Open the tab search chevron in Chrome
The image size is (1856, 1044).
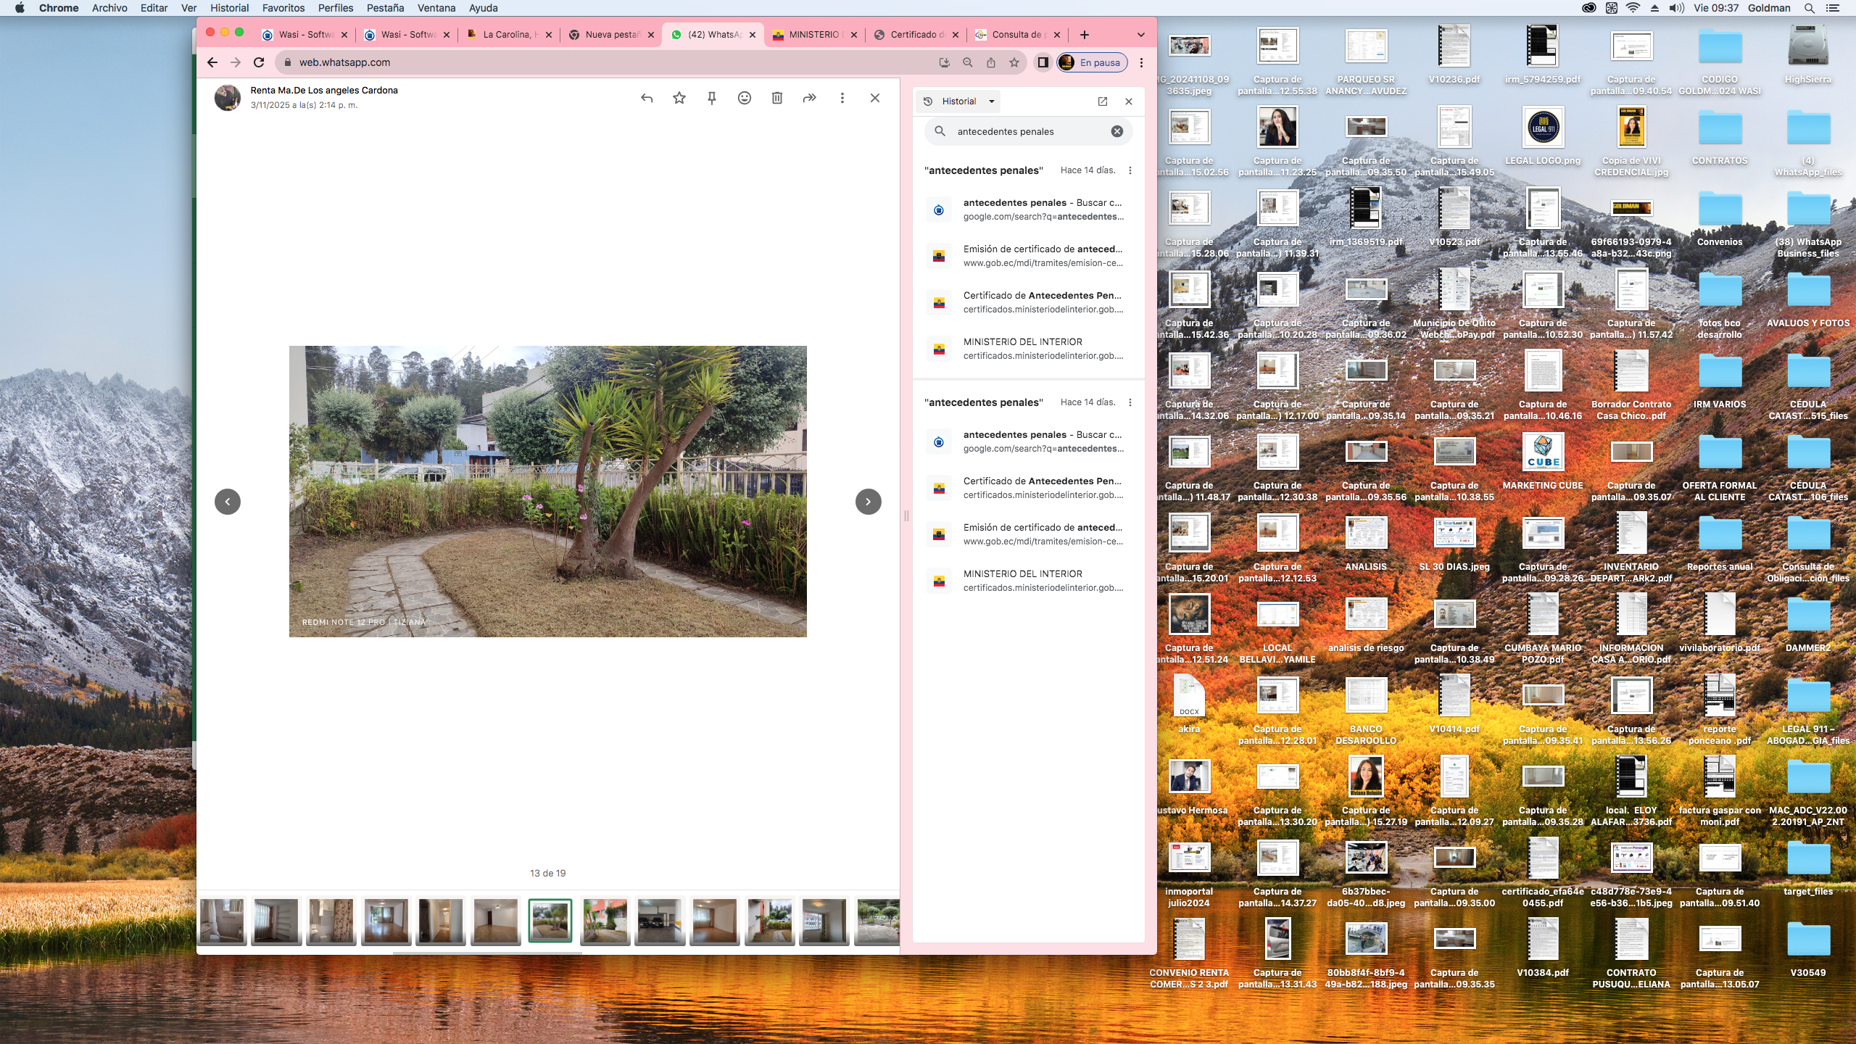click(x=1140, y=35)
